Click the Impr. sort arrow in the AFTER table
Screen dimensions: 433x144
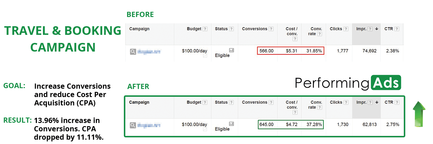click(377, 103)
